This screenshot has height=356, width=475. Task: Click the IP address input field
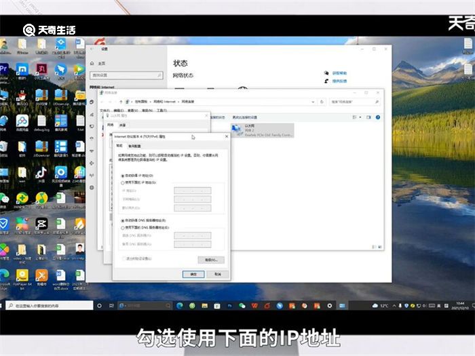tap(192, 191)
